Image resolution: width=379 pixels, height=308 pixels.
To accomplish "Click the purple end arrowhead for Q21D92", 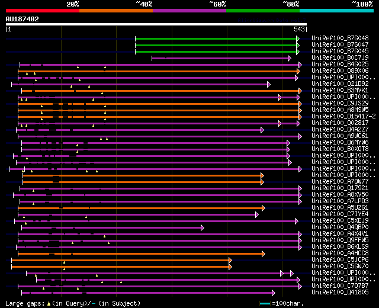I will coord(268,84).
